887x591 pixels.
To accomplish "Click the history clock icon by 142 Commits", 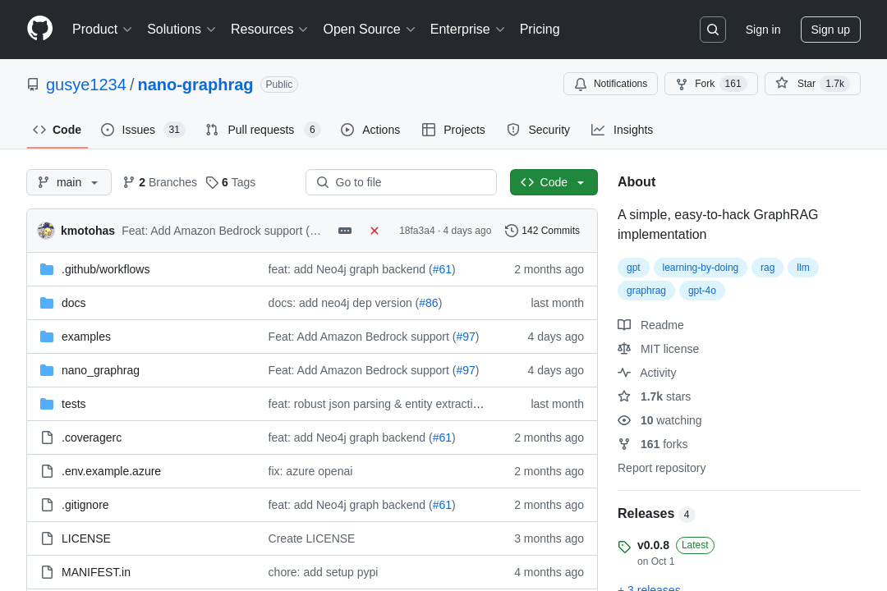I will click(x=511, y=231).
